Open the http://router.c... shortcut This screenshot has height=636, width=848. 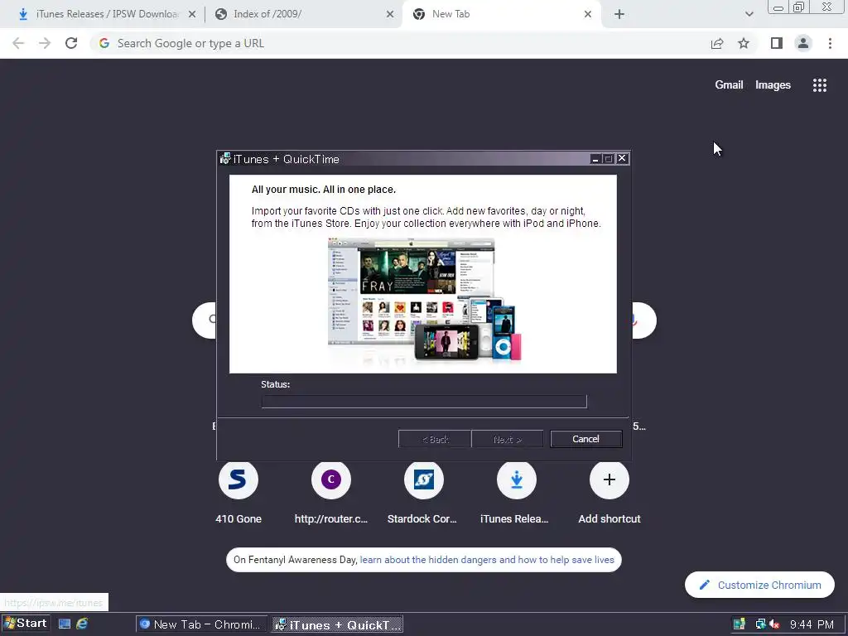coord(331,492)
